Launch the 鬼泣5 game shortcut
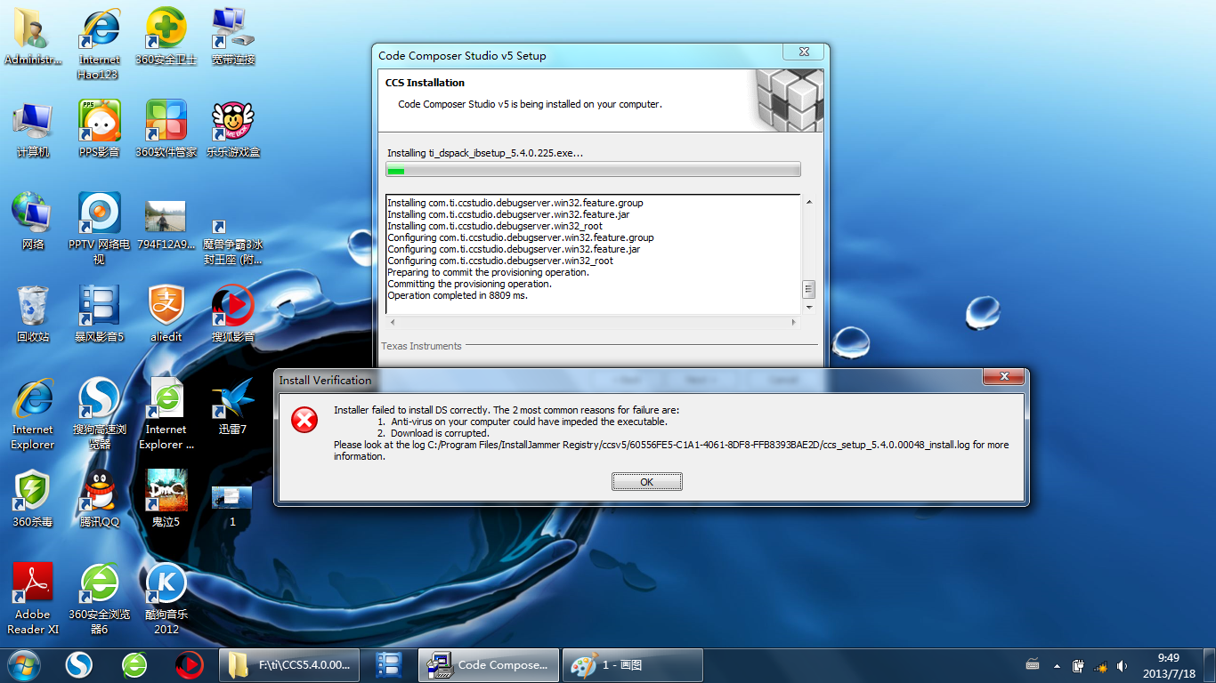Viewport: 1216px width, 683px height. [x=166, y=499]
